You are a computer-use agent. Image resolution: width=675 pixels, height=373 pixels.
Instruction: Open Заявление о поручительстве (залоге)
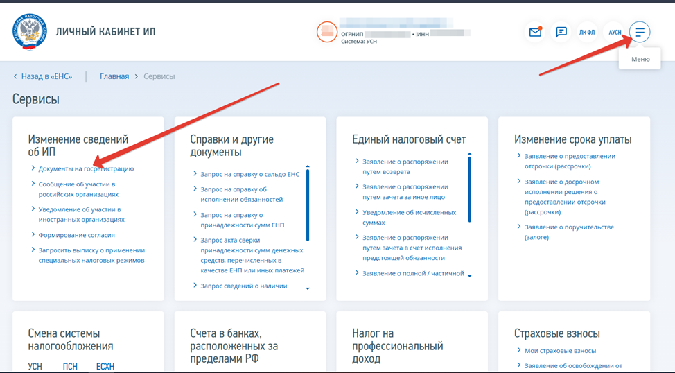click(569, 232)
